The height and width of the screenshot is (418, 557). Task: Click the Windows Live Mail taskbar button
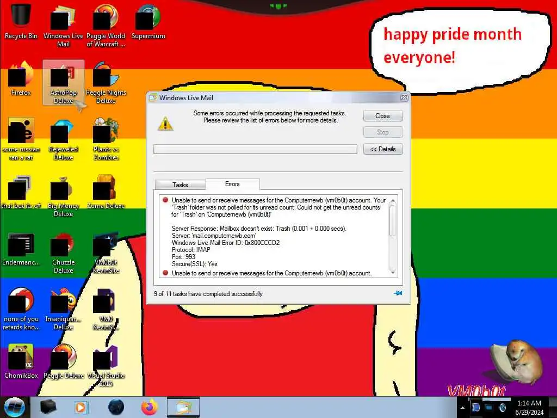(183, 407)
